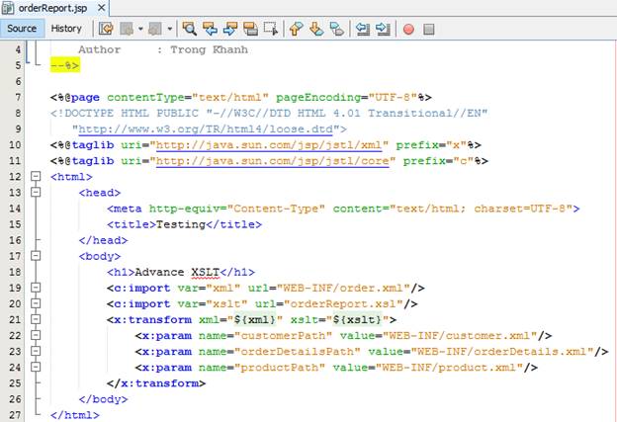Viewport: 617px width, 422px height.
Task: Click the "WEB-INF/orderDetails.xml" value
Action: click(x=502, y=352)
